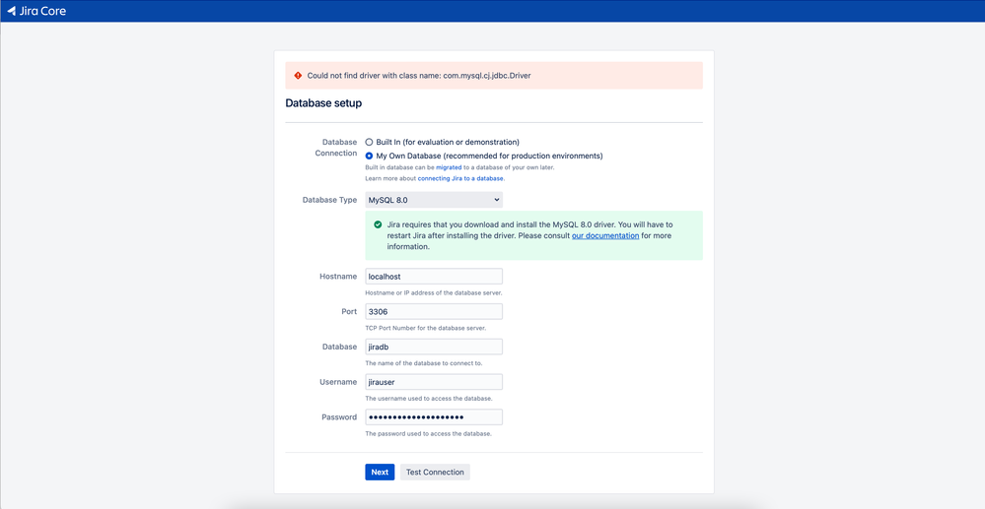
Task: Click the 'Jira requires that you download' notice text
Action: pos(529,235)
